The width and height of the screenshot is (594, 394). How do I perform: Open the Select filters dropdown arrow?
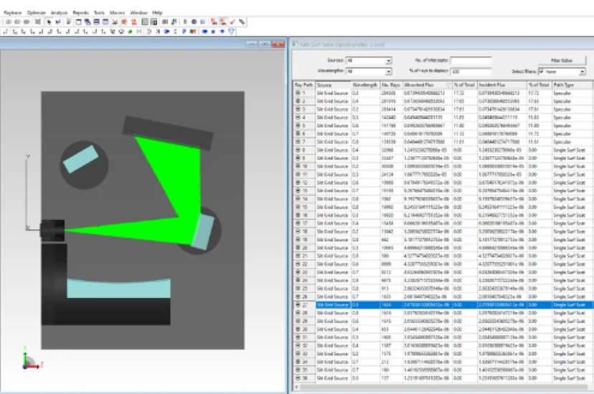pos(583,72)
